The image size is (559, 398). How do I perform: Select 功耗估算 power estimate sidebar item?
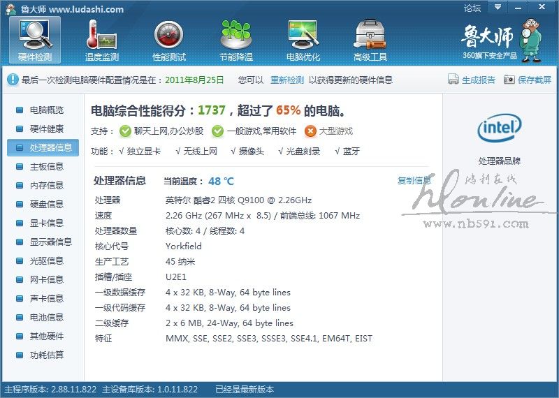pyautogui.click(x=46, y=355)
